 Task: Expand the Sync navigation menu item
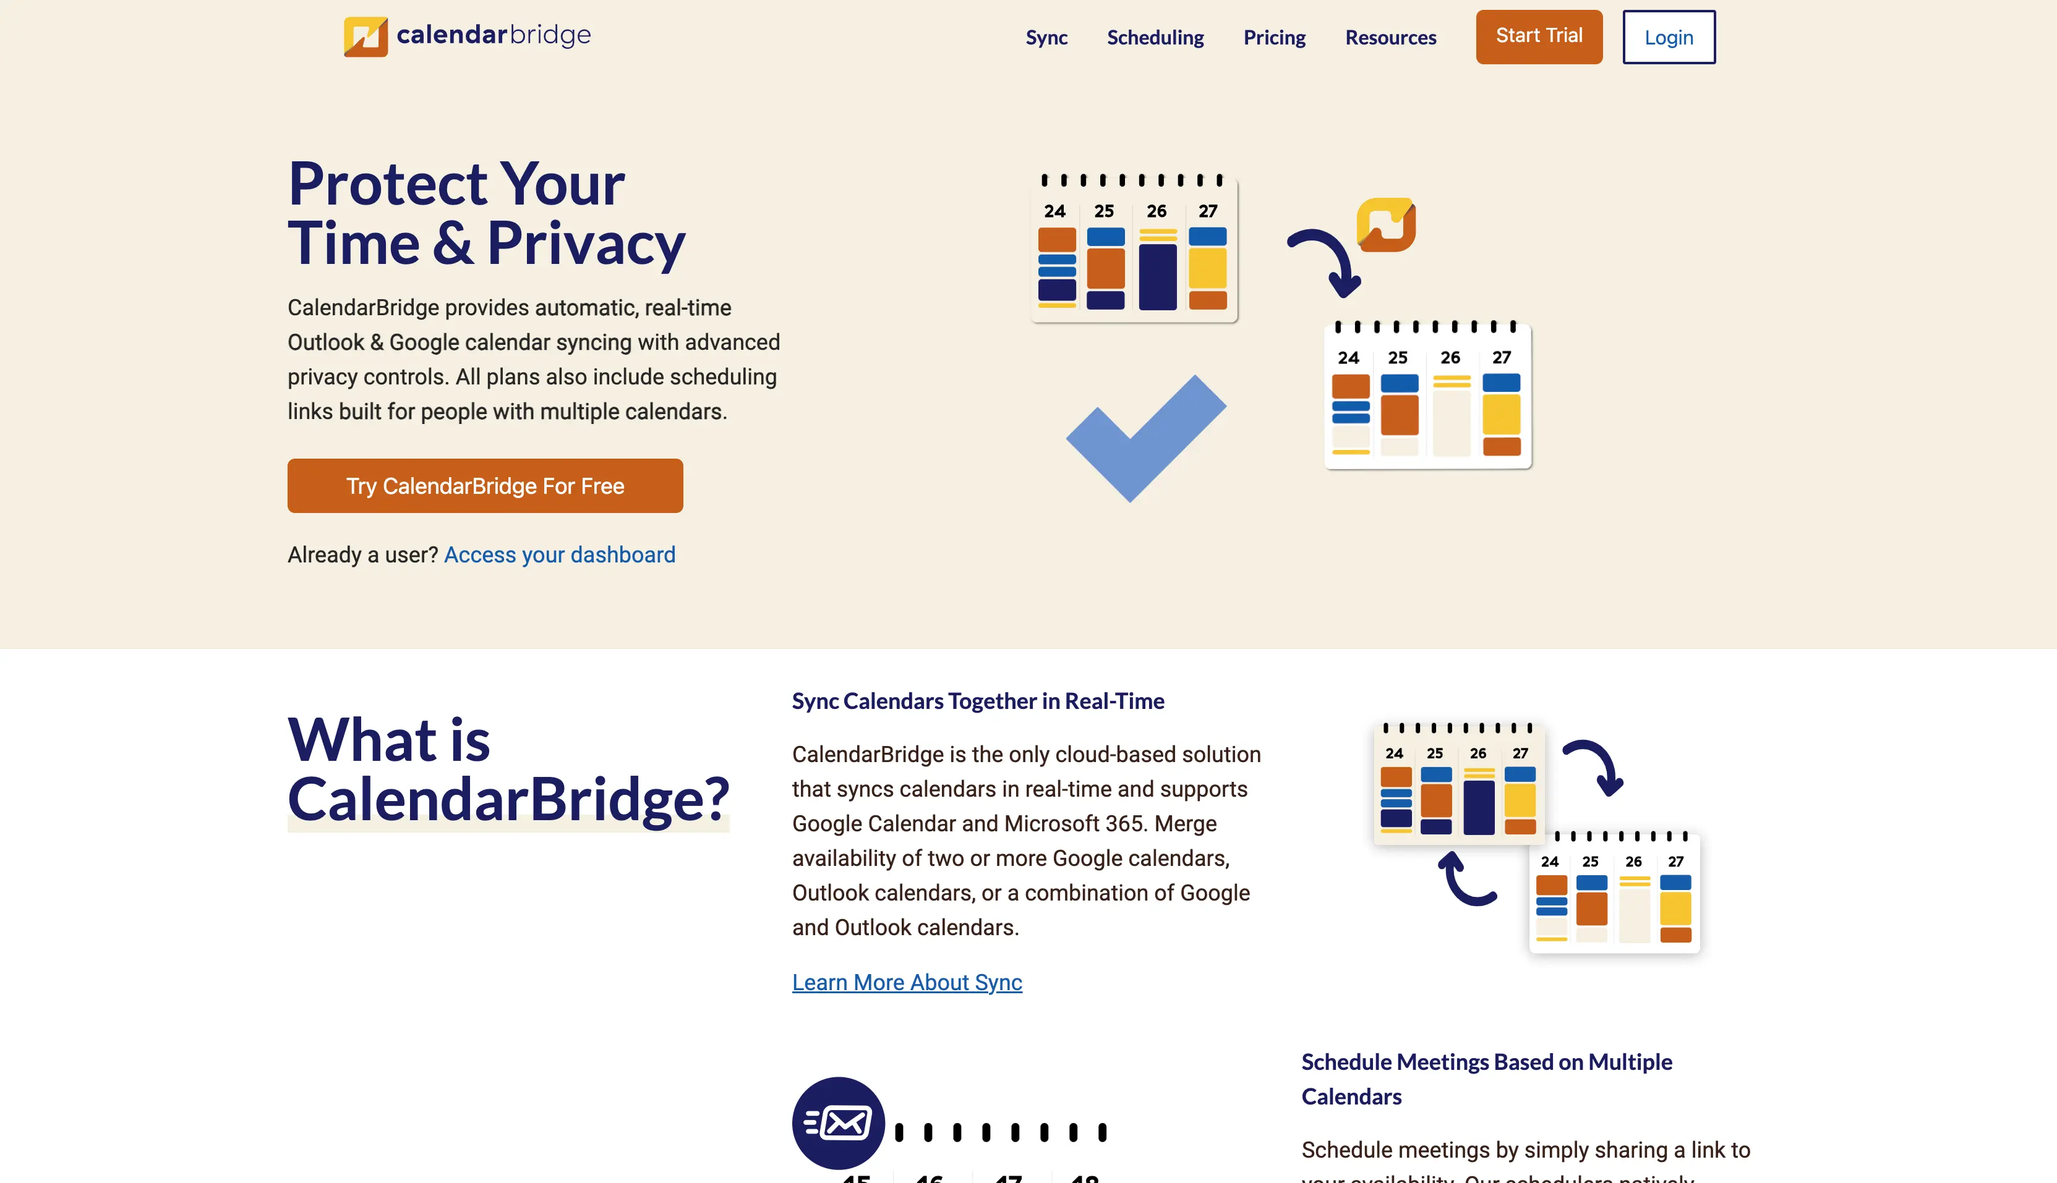pos(1047,36)
